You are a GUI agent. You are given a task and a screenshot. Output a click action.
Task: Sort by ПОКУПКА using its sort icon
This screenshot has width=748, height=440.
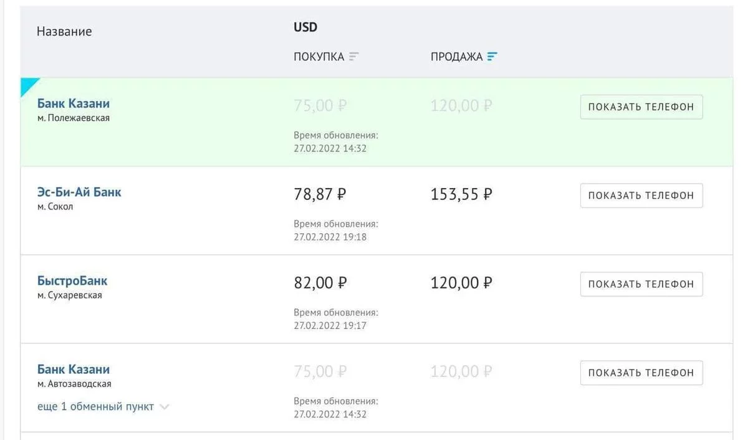click(354, 57)
